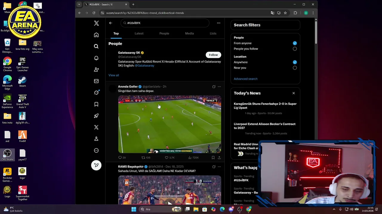Open Notifications bell in X sidebar

96,58
